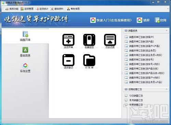Click the icon beside 今日销售汇总
Screen dimensions: 171x125
click(x=126, y=96)
